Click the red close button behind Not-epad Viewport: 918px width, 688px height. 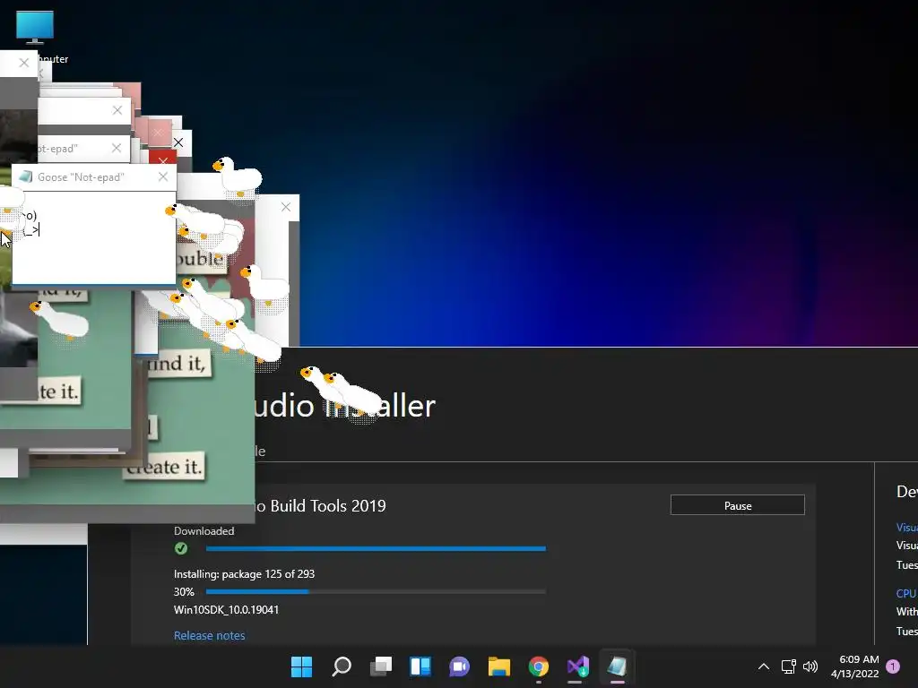click(163, 158)
